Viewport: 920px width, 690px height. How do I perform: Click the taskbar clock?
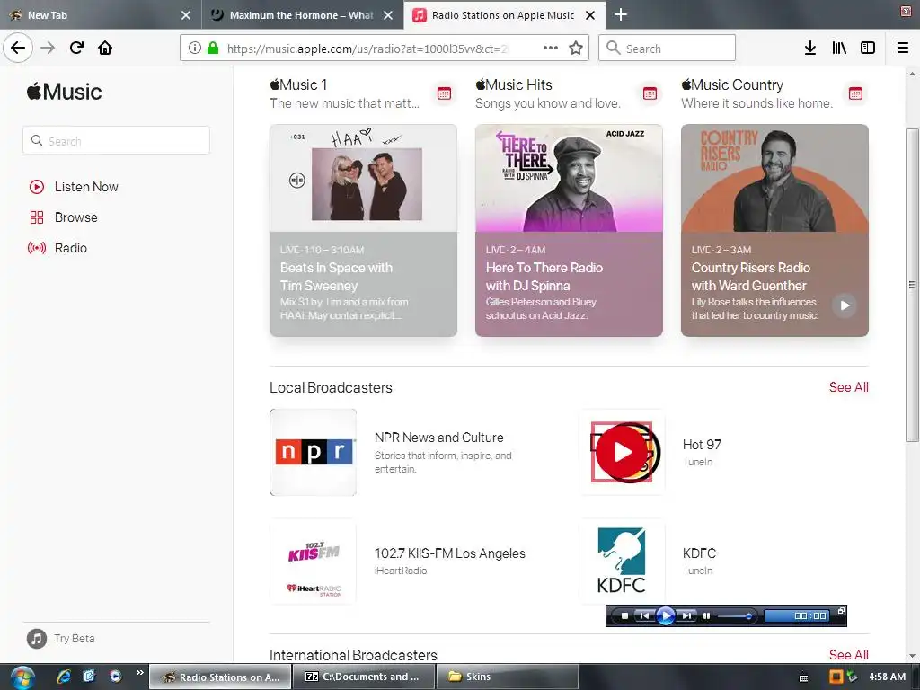coord(887,677)
